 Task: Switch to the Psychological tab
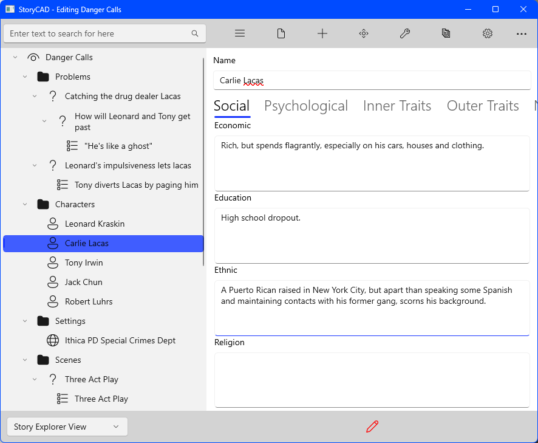coord(306,106)
